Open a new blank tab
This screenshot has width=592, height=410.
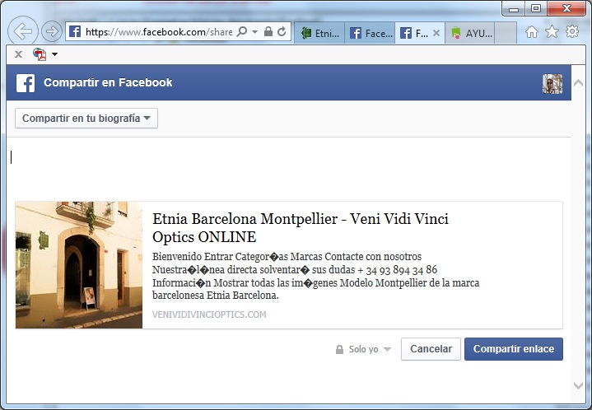pyautogui.click(x=506, y=33)
